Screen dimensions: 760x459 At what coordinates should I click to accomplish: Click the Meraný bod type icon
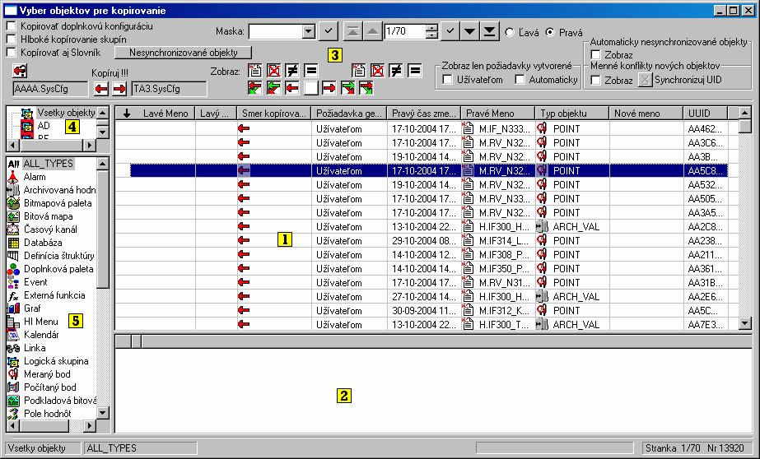(13, 373)
